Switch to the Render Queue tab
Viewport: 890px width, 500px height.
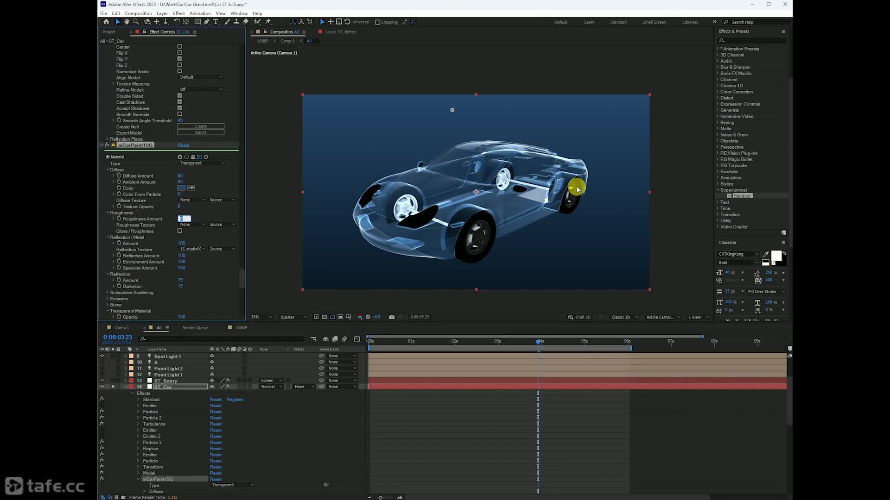click(x=195, y=328)
